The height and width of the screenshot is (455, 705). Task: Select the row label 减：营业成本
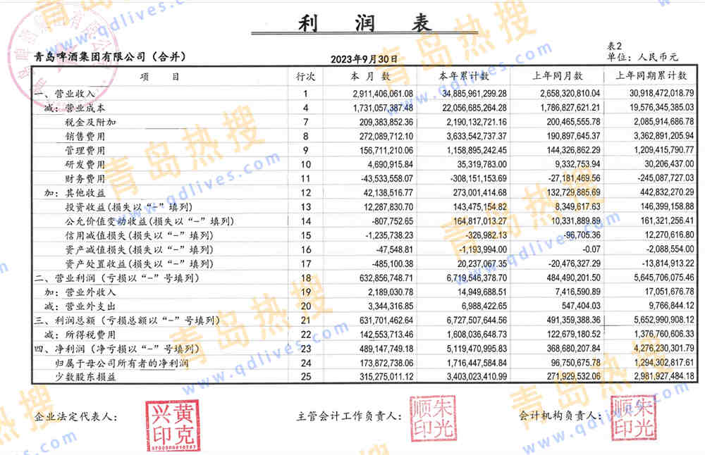pyautogui.click(x=75, y=108)
